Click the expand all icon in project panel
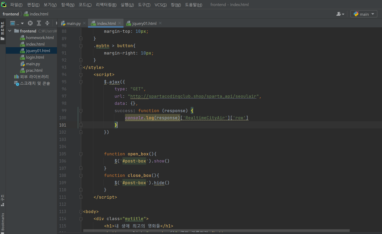Viewport: 382px width, 234px height. pyautogui.click(x=39, y=23)
